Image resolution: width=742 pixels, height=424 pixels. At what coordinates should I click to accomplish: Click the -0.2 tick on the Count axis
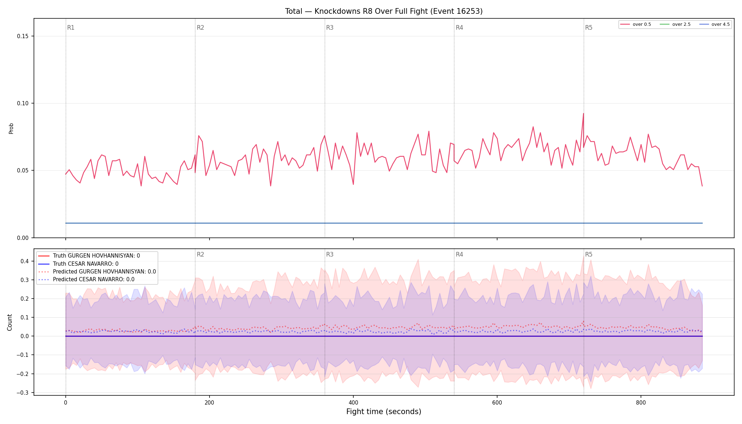pos(23,374)
